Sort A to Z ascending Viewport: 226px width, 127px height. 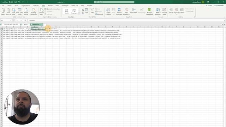click(x=83, y=10)
